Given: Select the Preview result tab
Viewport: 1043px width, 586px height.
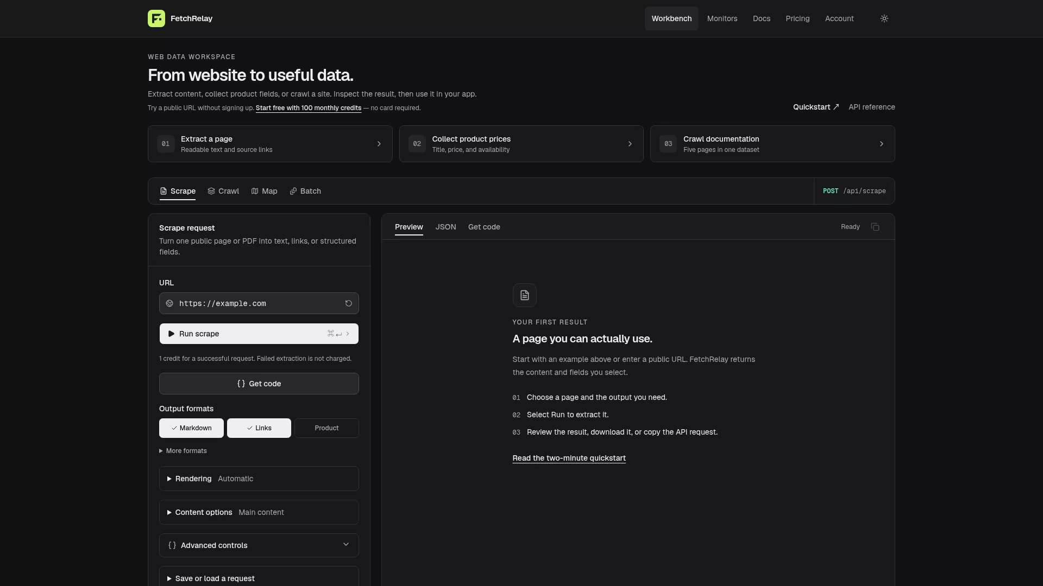Looking at the screenshot, I should (409, 227).
